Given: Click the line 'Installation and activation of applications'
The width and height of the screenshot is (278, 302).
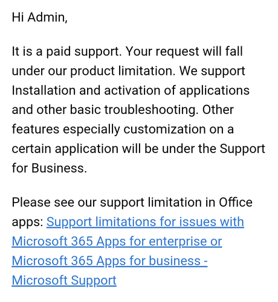Looking at the screenshot, I should point(131,90).
